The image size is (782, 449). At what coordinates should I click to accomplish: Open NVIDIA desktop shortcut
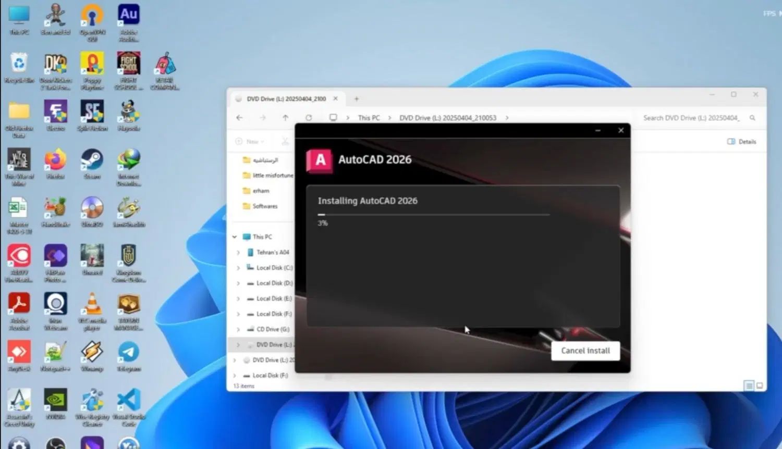point(55,404)
